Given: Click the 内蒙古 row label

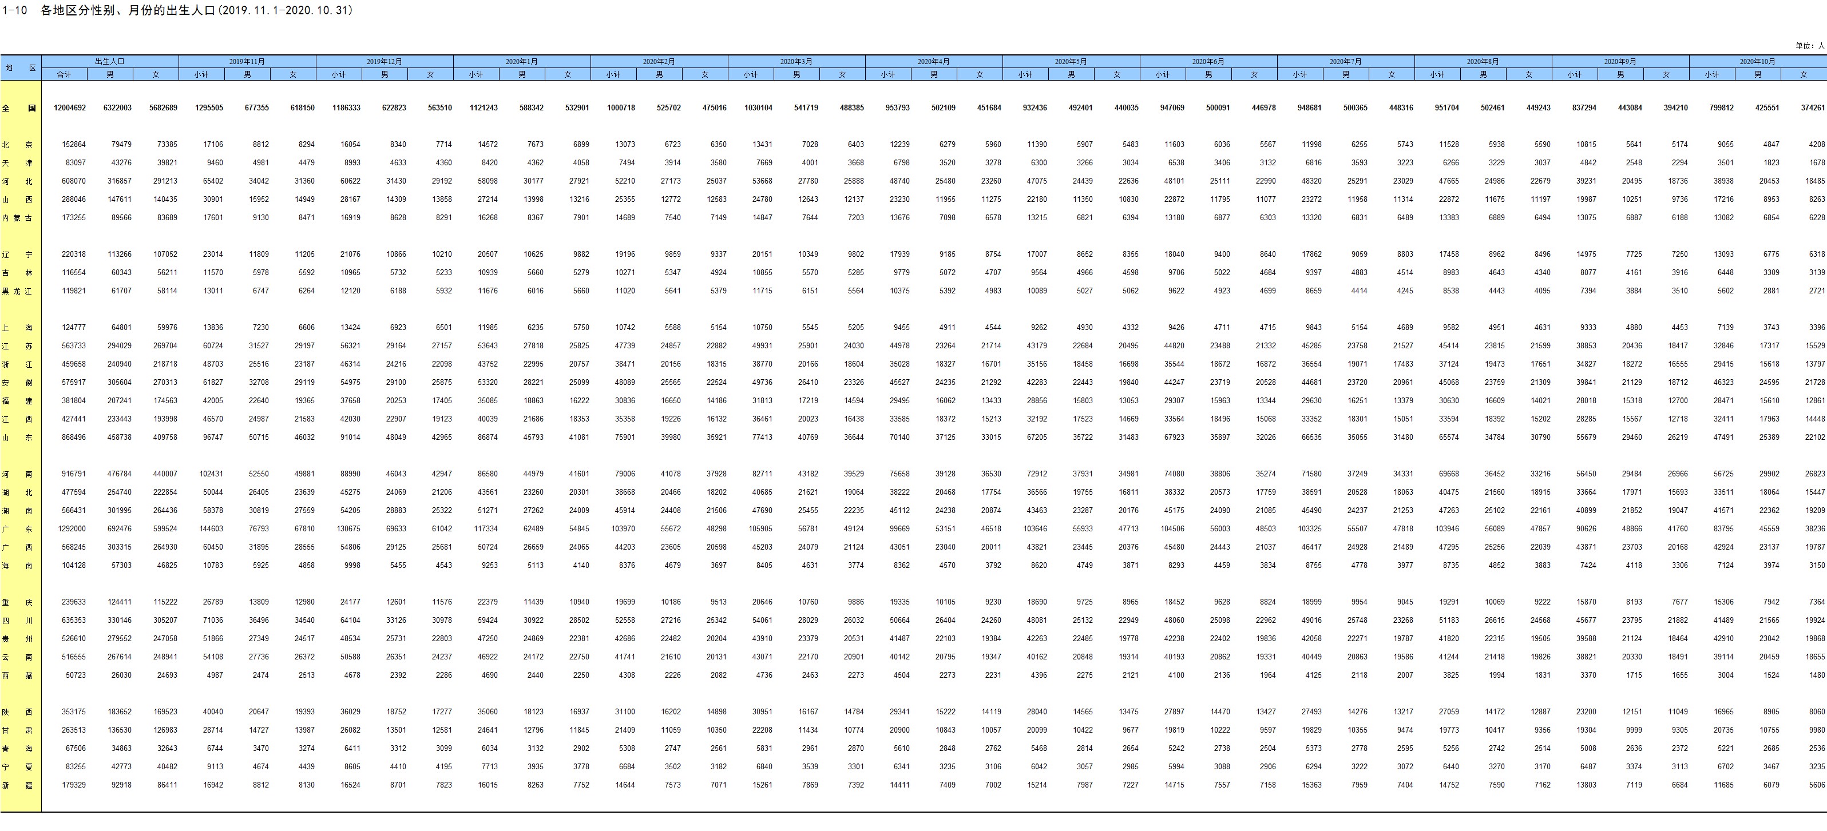Looking at the screenshot, I should coord(18,218).
